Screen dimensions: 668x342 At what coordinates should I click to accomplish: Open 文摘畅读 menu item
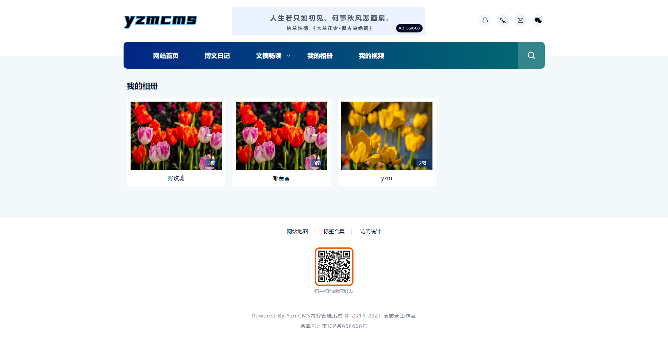coord(269,56)
